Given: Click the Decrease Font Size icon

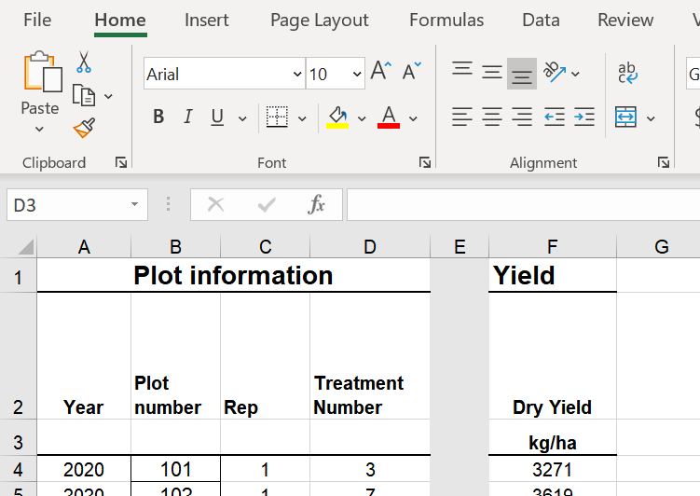Looking at the screenshot, I should (x=411, y=72).
